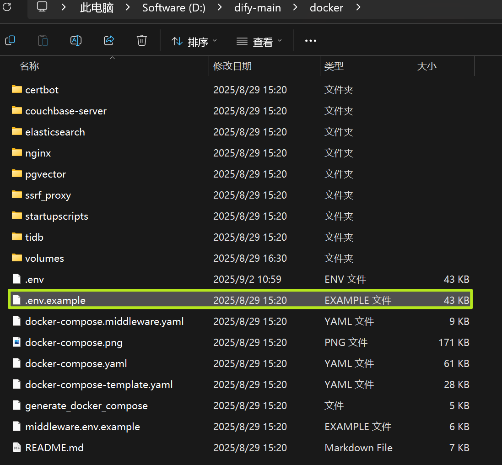This screenshot has height=465, width=502.
Task: Select the elasticsearch folder icon
Action: (16, 131)
